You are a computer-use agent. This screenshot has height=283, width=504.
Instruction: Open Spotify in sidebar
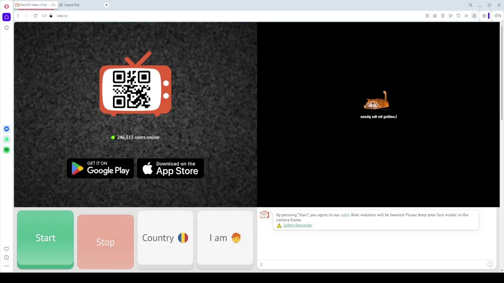(6, 150)
